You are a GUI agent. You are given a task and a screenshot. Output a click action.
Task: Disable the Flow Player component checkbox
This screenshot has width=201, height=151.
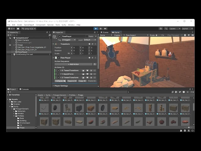[59, 58]
